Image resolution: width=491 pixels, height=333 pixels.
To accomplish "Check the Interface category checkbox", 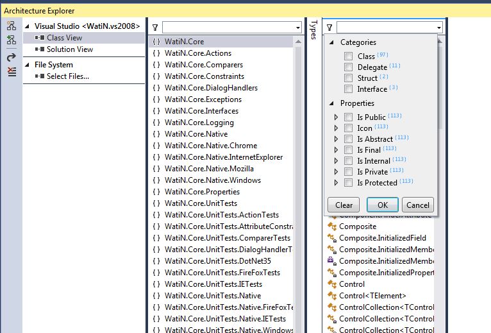I will click(x=348, y=89).
